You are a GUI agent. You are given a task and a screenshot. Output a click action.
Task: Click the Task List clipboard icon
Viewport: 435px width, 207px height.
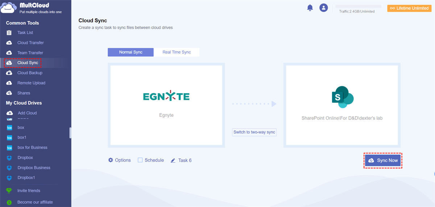point(9,33)
